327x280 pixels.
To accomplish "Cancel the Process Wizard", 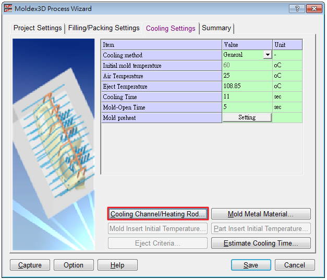I will point(295,265).
